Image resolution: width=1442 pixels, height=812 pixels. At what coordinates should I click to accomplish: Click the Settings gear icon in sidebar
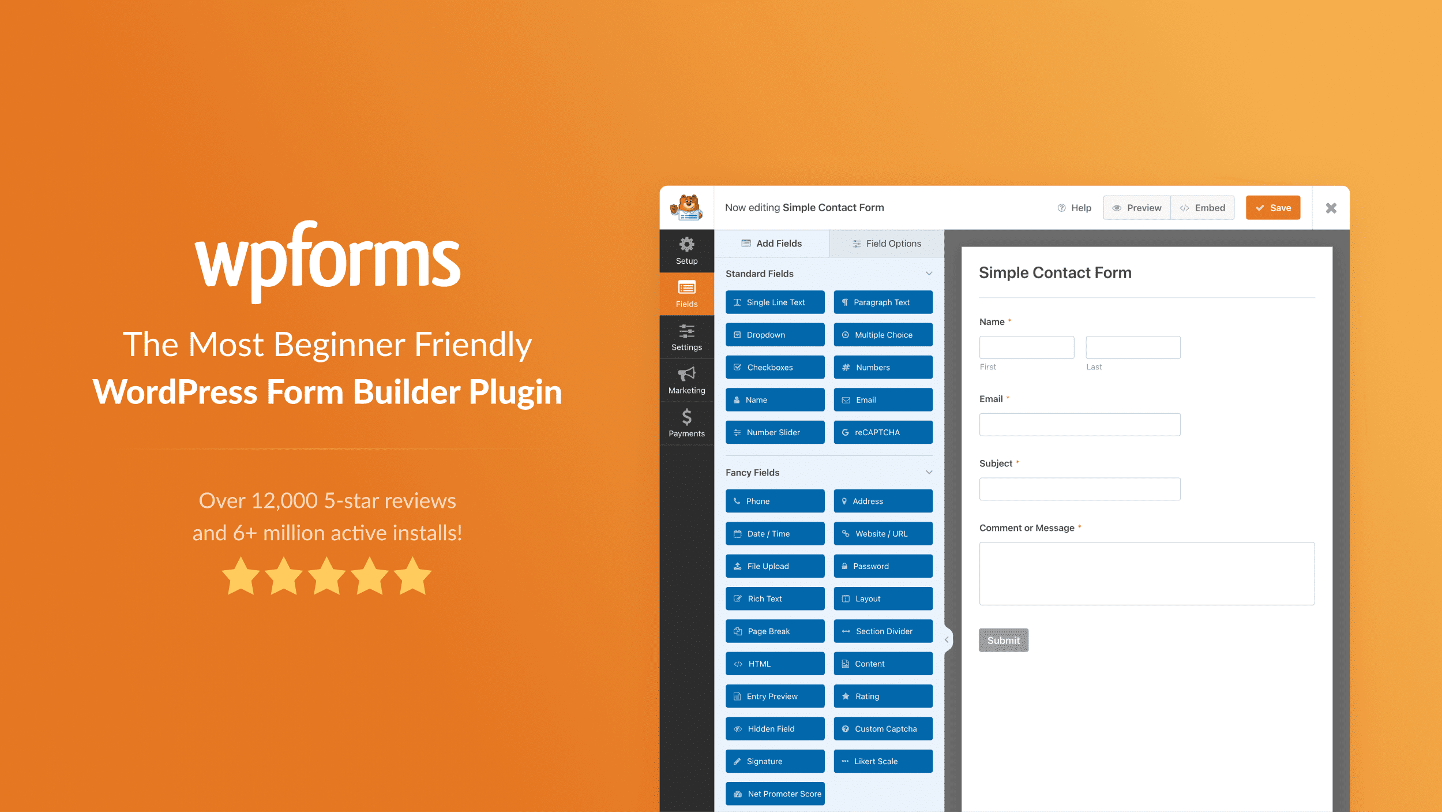pos(686,336)
